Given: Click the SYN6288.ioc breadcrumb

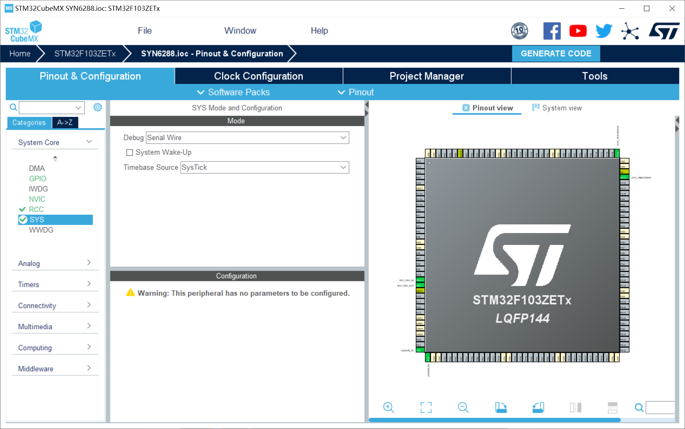Looking at the screenshot, I should (x=212, y=54).
